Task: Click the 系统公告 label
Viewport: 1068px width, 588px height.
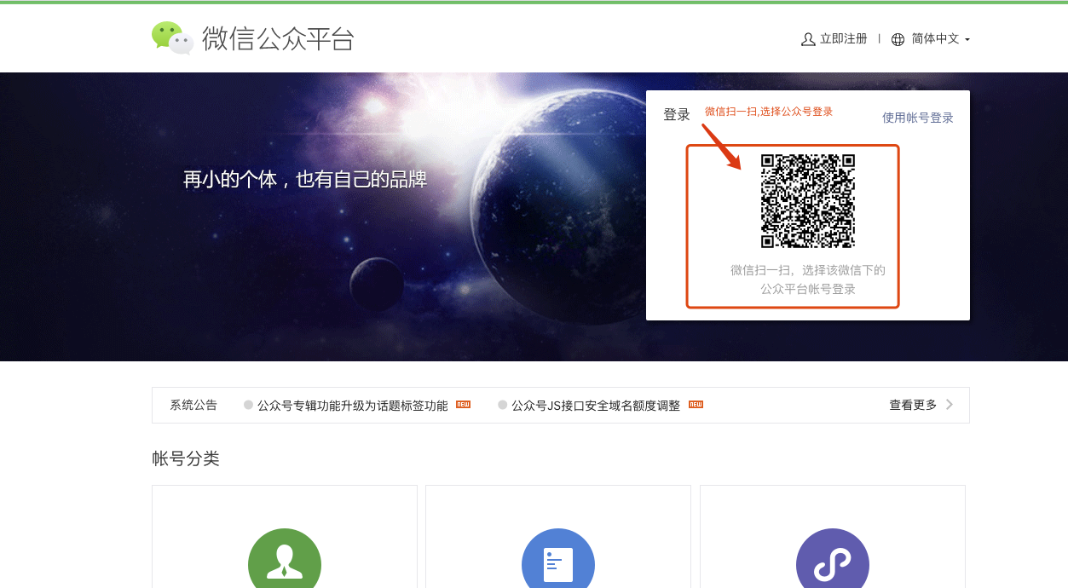Action: (193, 405)
